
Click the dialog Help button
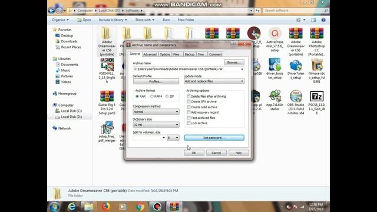[x=239, y=153]
